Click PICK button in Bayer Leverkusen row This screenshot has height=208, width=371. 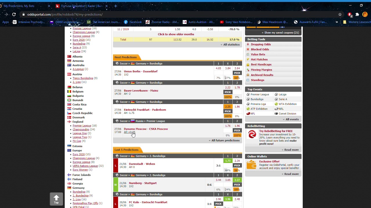[x=228, y=92]
